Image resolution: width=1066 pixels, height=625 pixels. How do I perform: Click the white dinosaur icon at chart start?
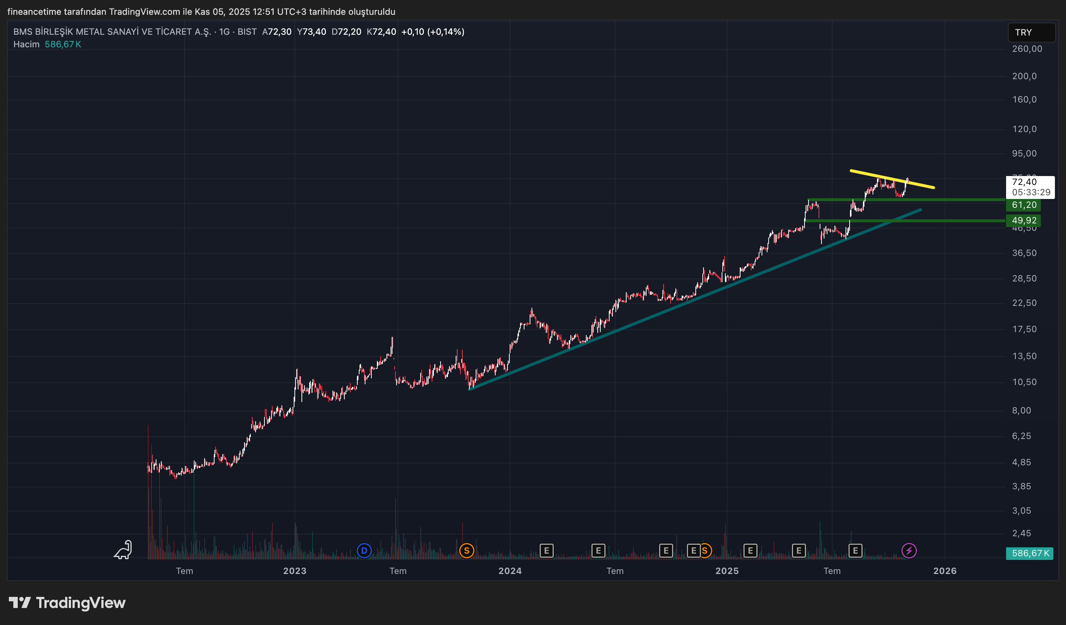coord(123,550)
